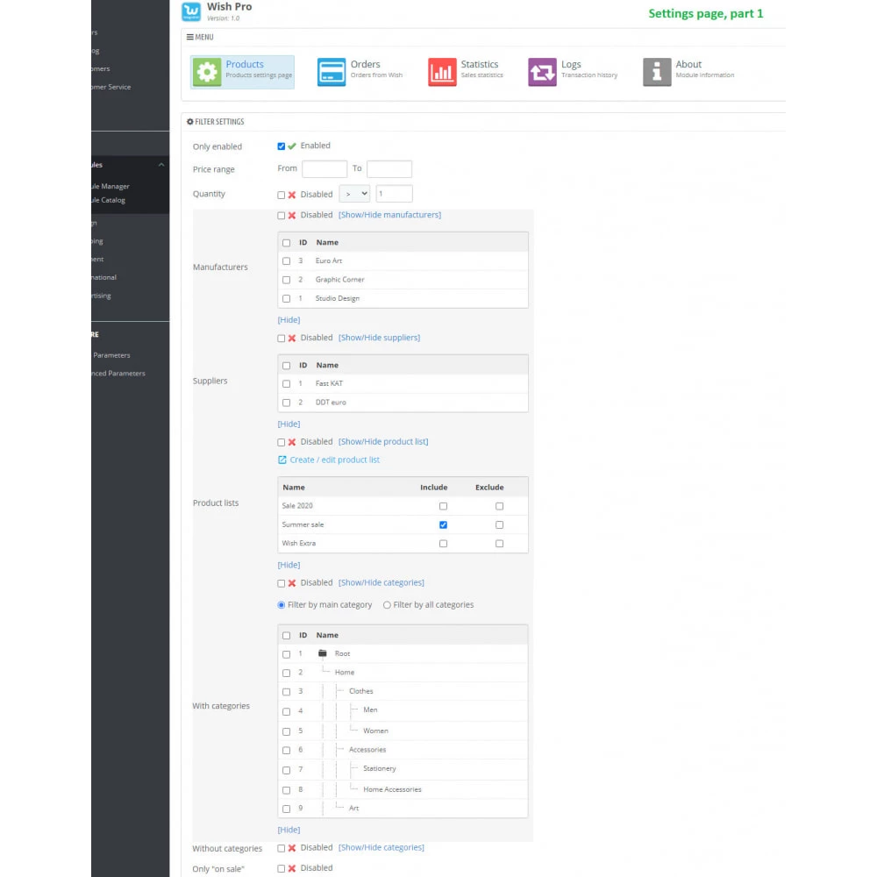Check Include for Wish Extra
This screenshot has height=877, width=877.
pyautogui.click(x=443, y=544)
